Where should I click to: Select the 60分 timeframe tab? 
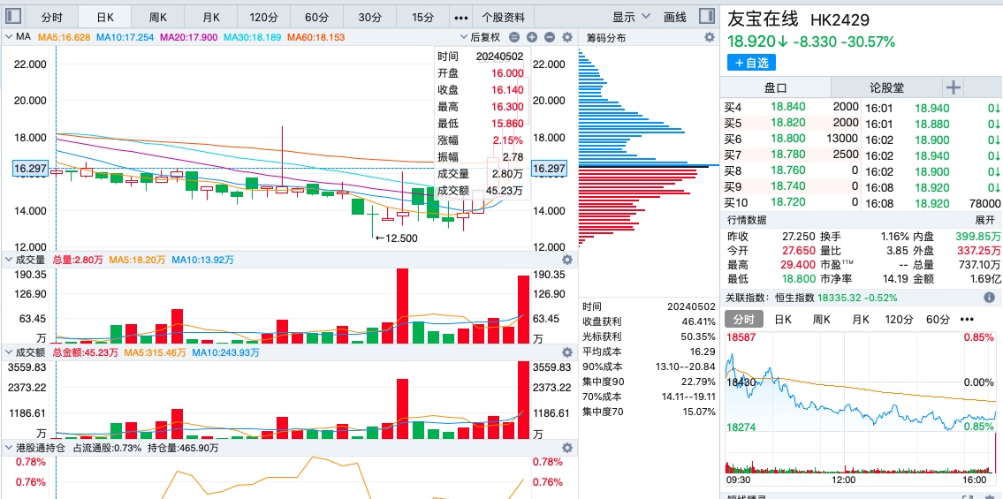point(316,18)
